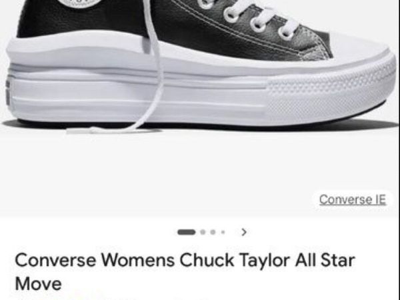400x300 pixels.
Task: Click the hanging white shoelace tip
Action: [84, 131]
